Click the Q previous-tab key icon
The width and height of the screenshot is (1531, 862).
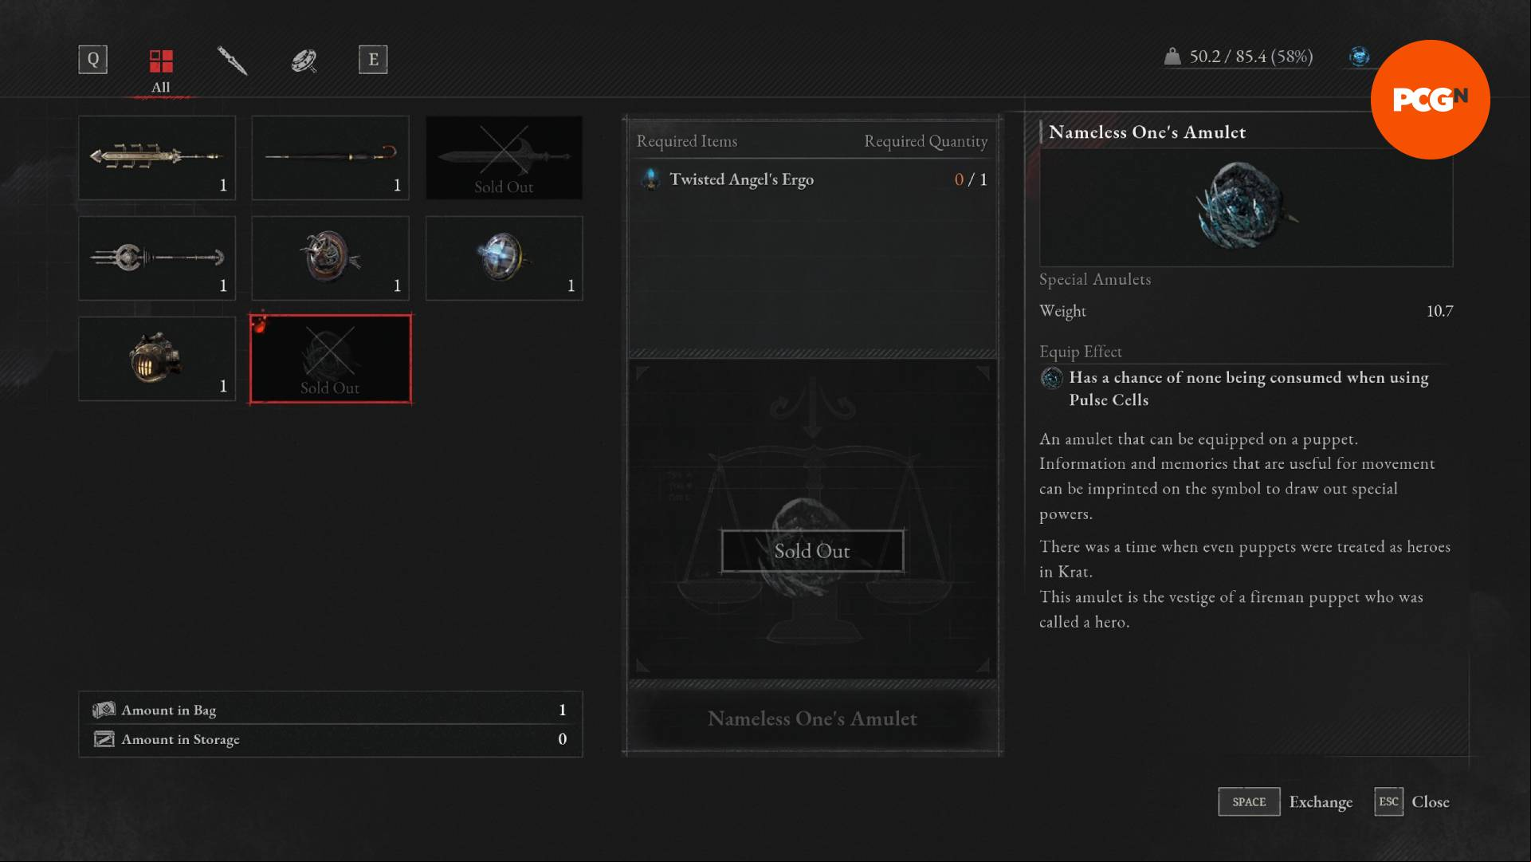pyautogui.click(x=93, y=60)
